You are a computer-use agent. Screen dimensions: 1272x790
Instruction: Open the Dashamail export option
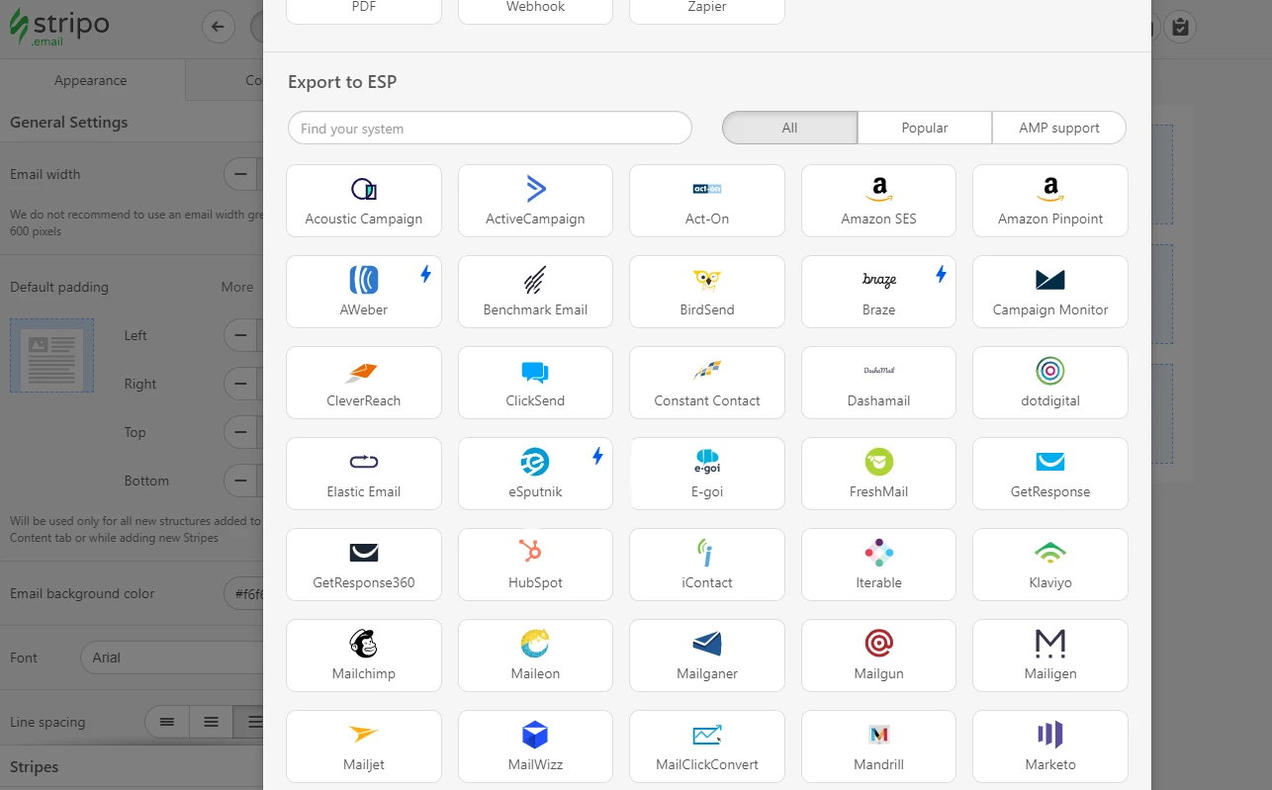[x=878, y=383]
